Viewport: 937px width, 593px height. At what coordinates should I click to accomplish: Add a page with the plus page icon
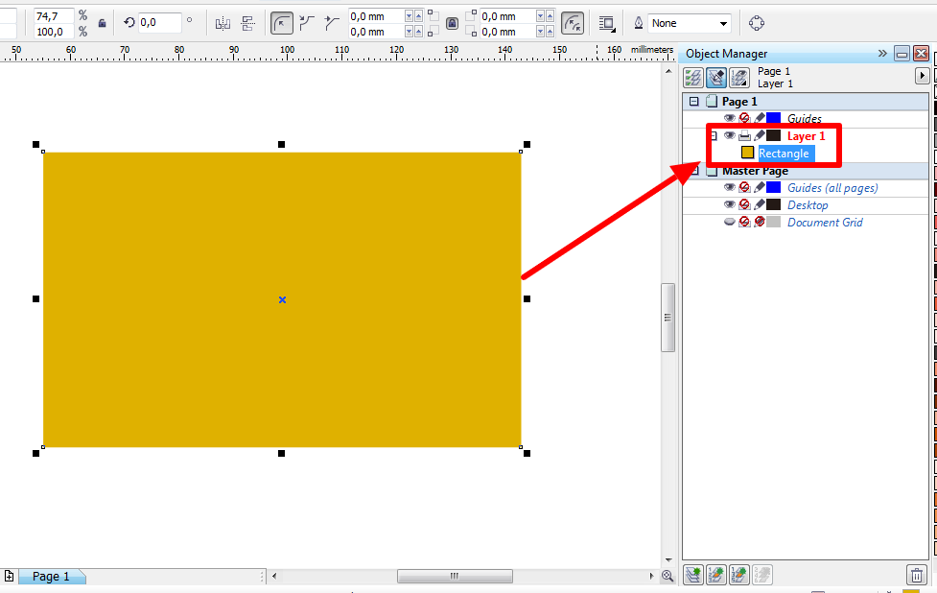coord(9,577)
